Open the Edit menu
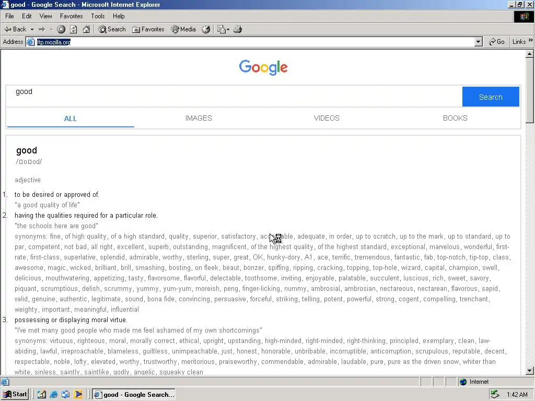535x401 pixels. (x=27, y=16)
